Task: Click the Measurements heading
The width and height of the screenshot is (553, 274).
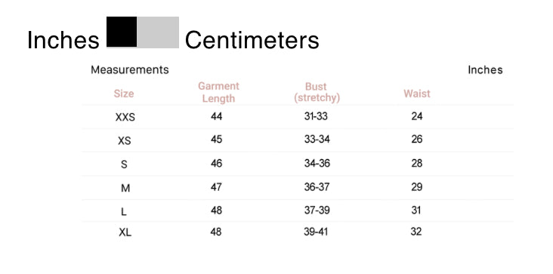Action: click(x=130, y=69)
